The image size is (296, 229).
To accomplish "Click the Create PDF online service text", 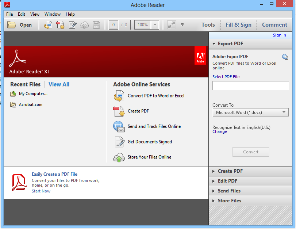I will pos(138,111).
